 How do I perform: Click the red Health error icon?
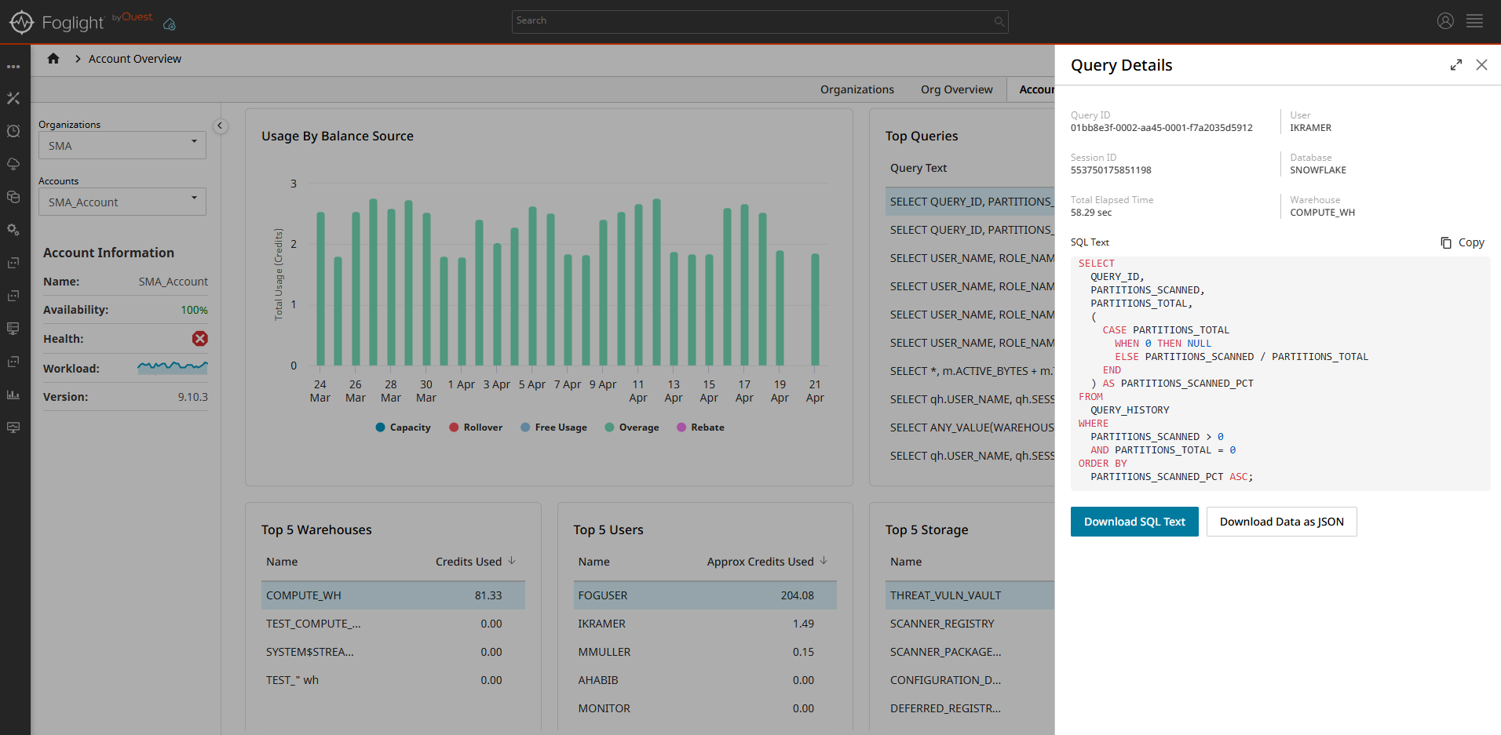pos(200,338)
